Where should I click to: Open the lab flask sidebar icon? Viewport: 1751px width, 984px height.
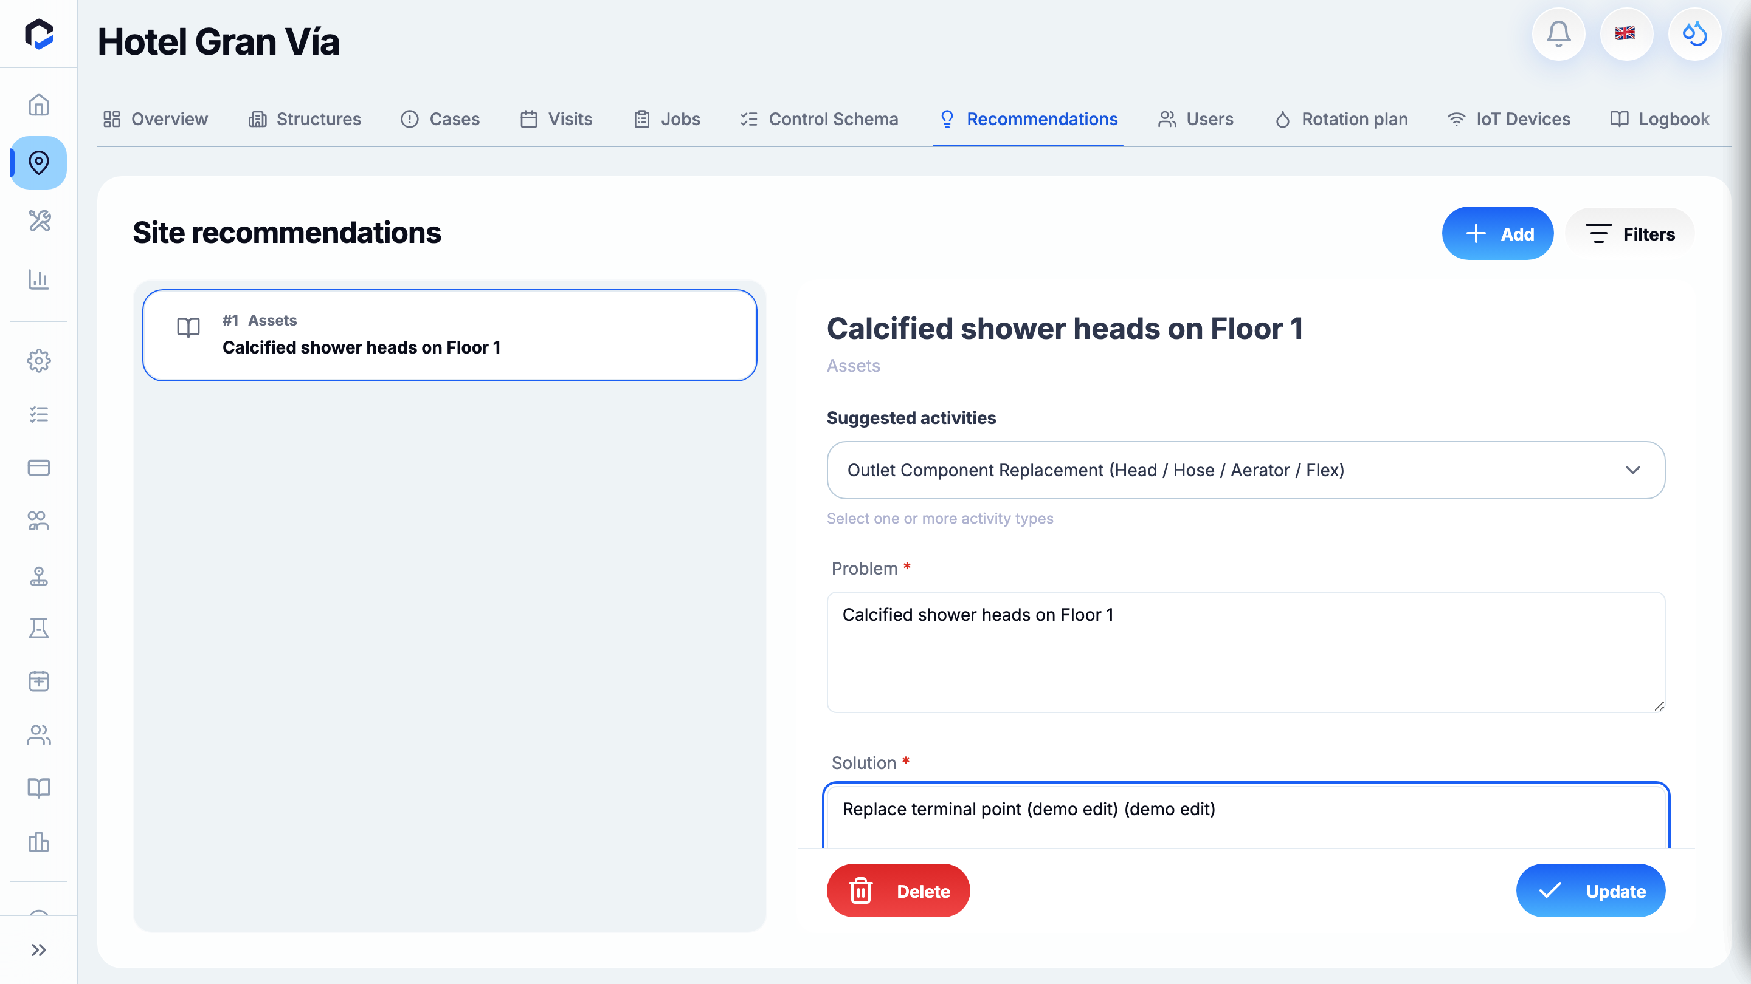click(x=39, y=628)
